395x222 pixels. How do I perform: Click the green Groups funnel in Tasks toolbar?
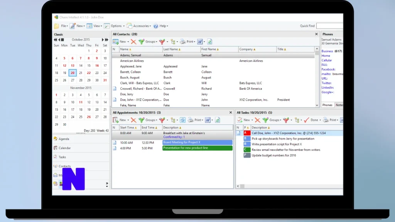pyautogui.click(x=265, y=120)
